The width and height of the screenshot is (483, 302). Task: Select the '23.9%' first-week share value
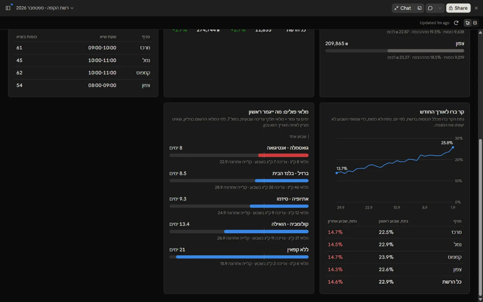coord(386,257)
